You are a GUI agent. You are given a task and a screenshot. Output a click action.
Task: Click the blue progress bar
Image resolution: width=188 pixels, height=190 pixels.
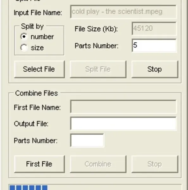[95, 187]
